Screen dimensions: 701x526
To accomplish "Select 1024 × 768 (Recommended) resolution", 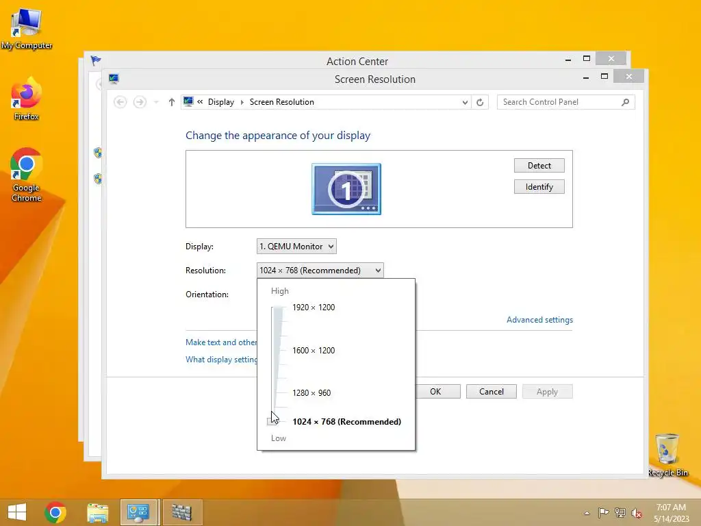I will (346, 421).
